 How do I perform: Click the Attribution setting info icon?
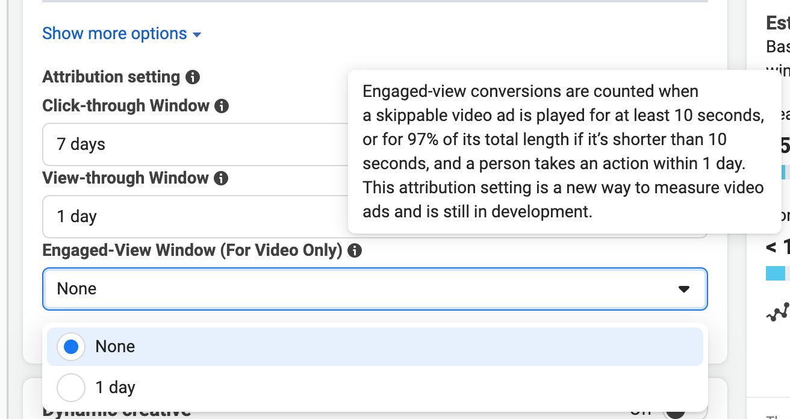pos(192,76)
